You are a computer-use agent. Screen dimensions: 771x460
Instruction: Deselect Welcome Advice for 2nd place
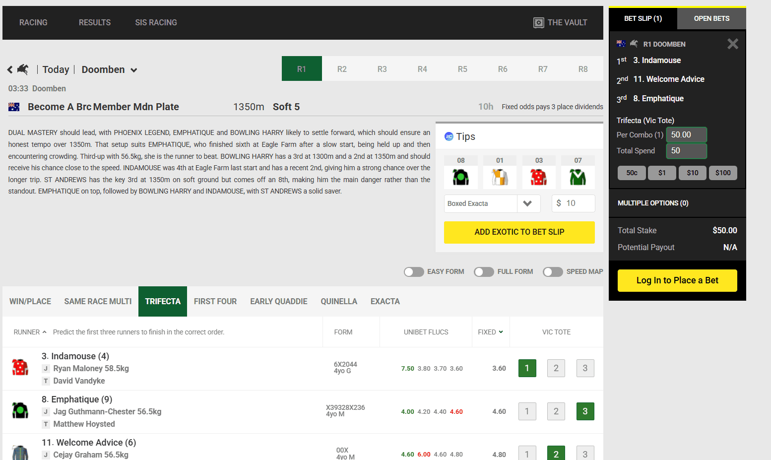click(x=556, y=454)
